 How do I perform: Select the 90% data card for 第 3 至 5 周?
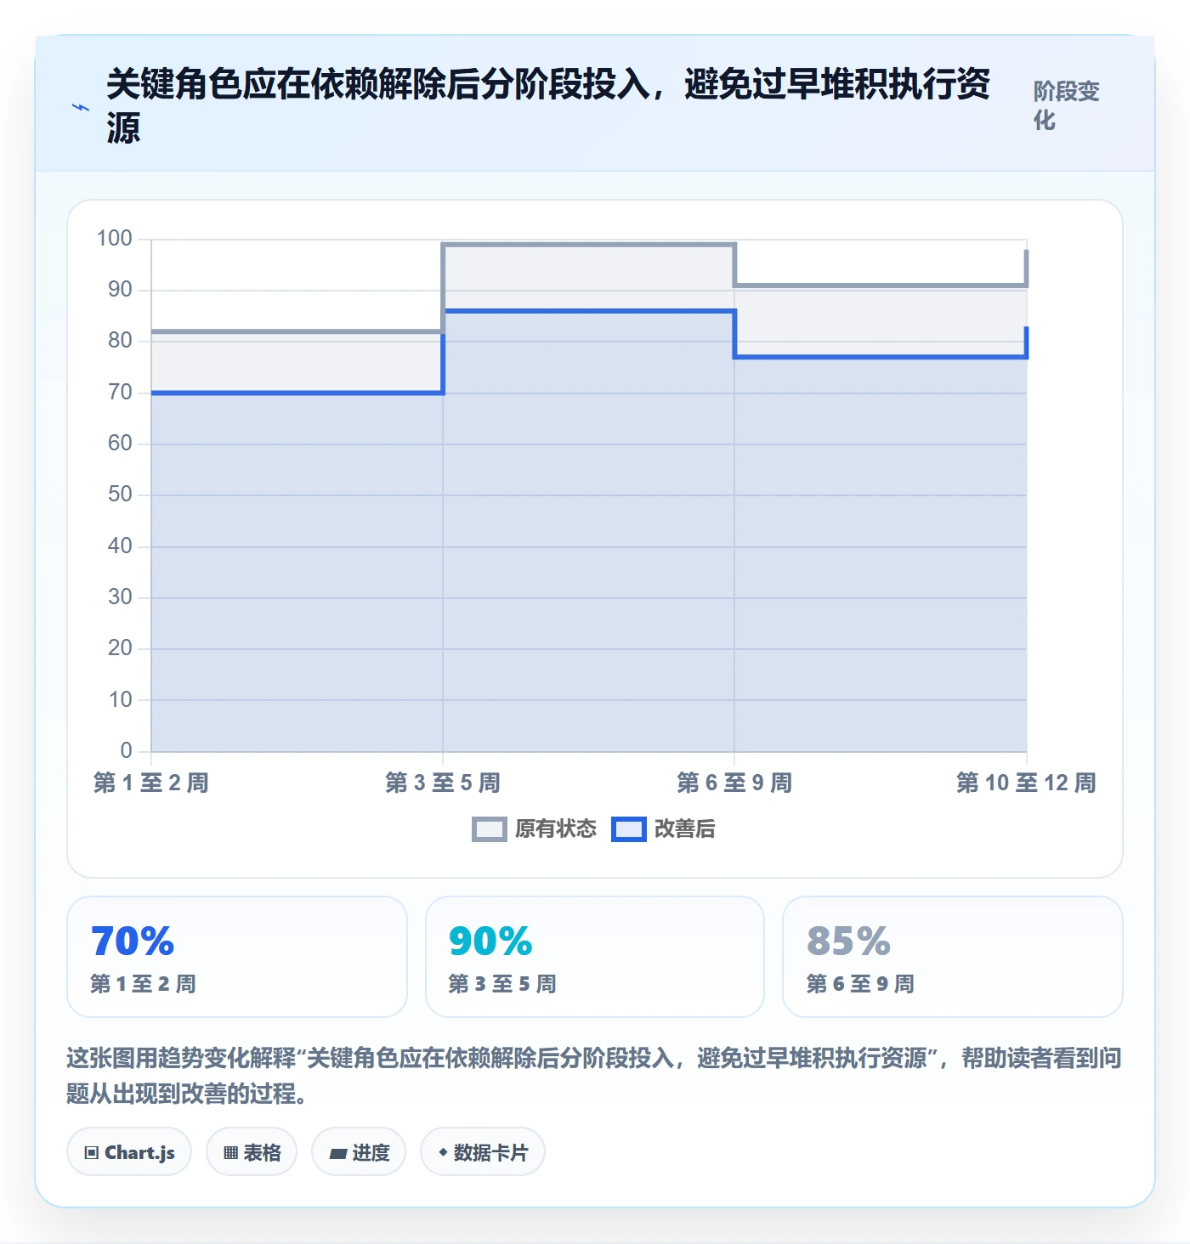click(595, 956)
